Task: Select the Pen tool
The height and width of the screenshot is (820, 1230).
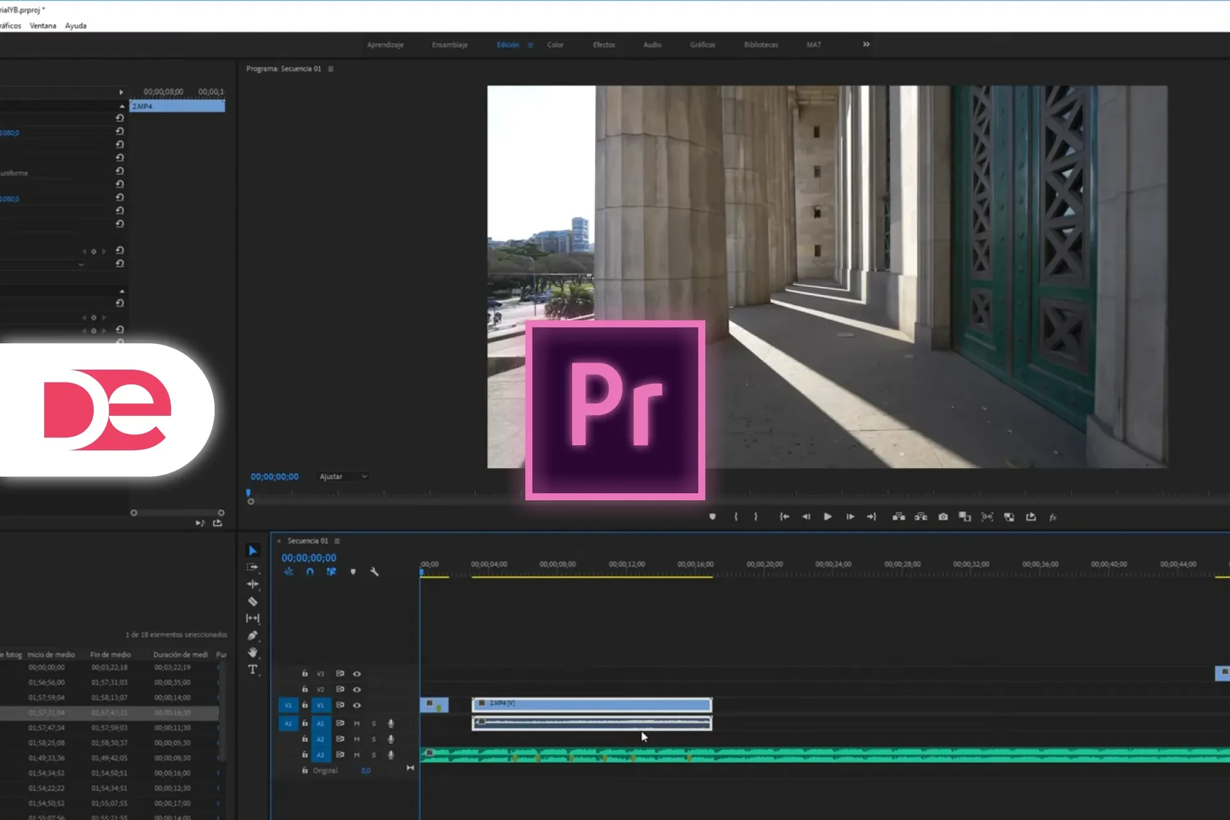Action: (x=252, y=635)
